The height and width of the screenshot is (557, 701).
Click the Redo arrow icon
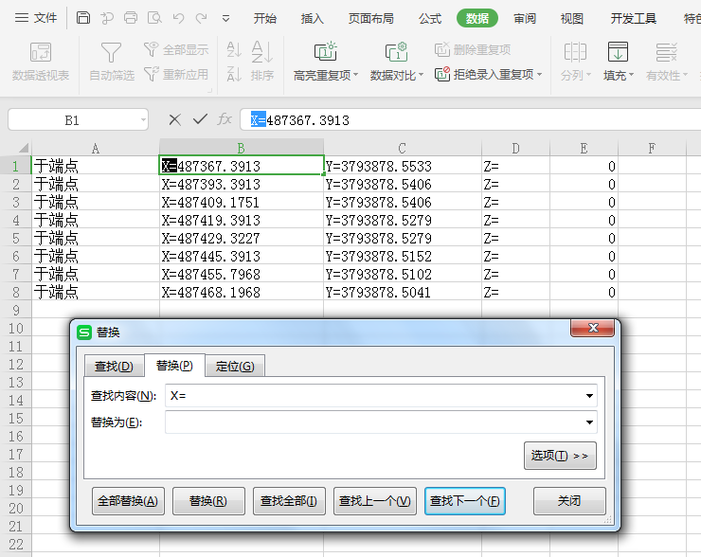tap(202, 18)
